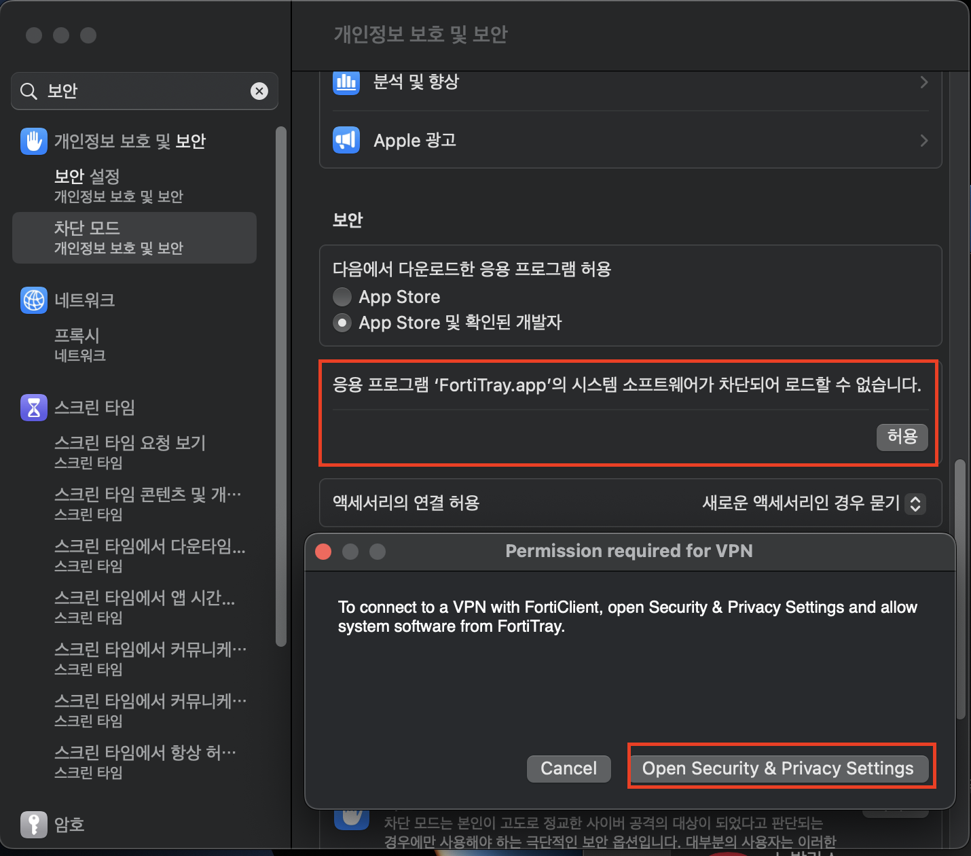Viewport: 971px width, 856px height.
Task: Open 스크린 타임에서 앱 시간… result
Action: [134, 607]
